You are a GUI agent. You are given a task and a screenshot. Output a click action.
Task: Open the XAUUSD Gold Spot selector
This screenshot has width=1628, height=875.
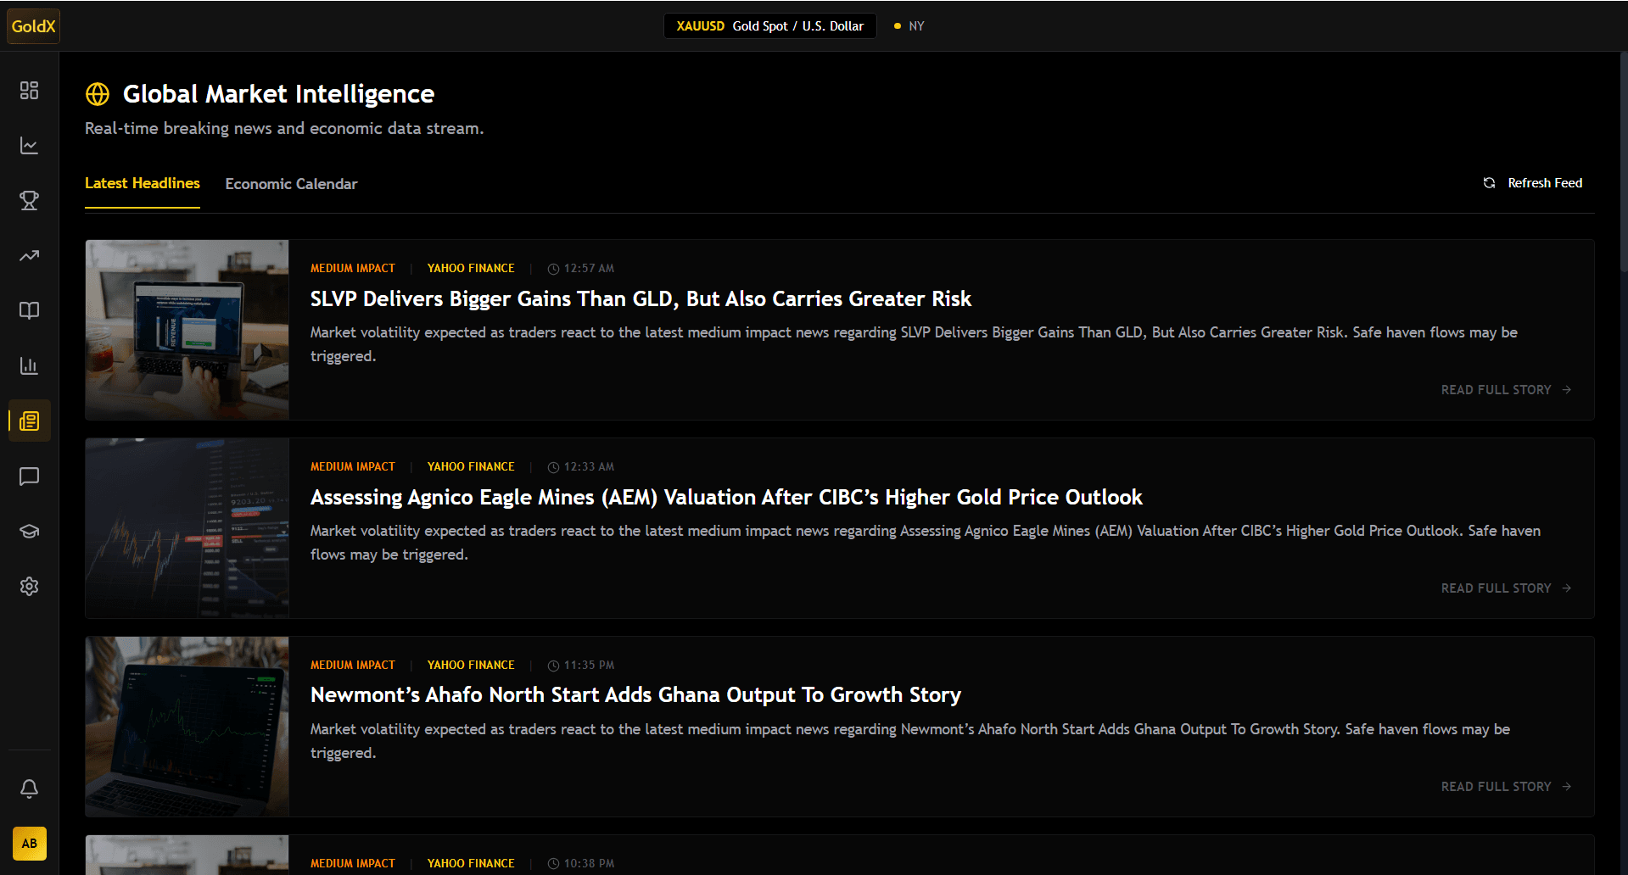click(769, 25)
